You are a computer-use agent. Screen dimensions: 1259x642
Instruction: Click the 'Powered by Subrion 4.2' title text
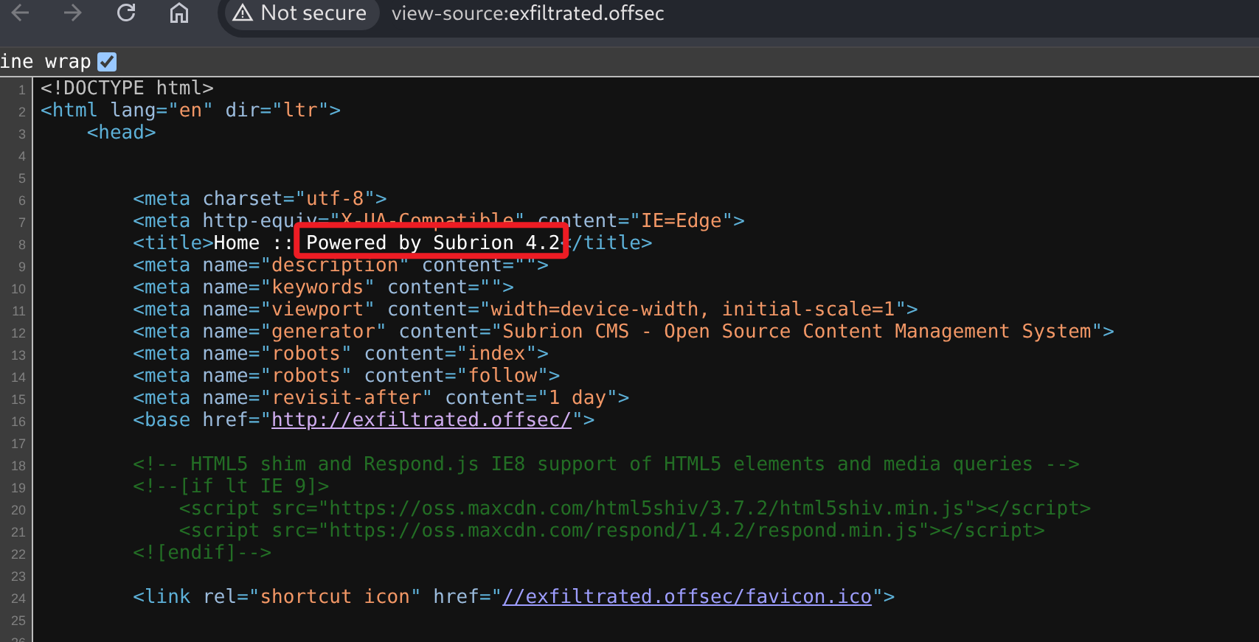point(432,243)
